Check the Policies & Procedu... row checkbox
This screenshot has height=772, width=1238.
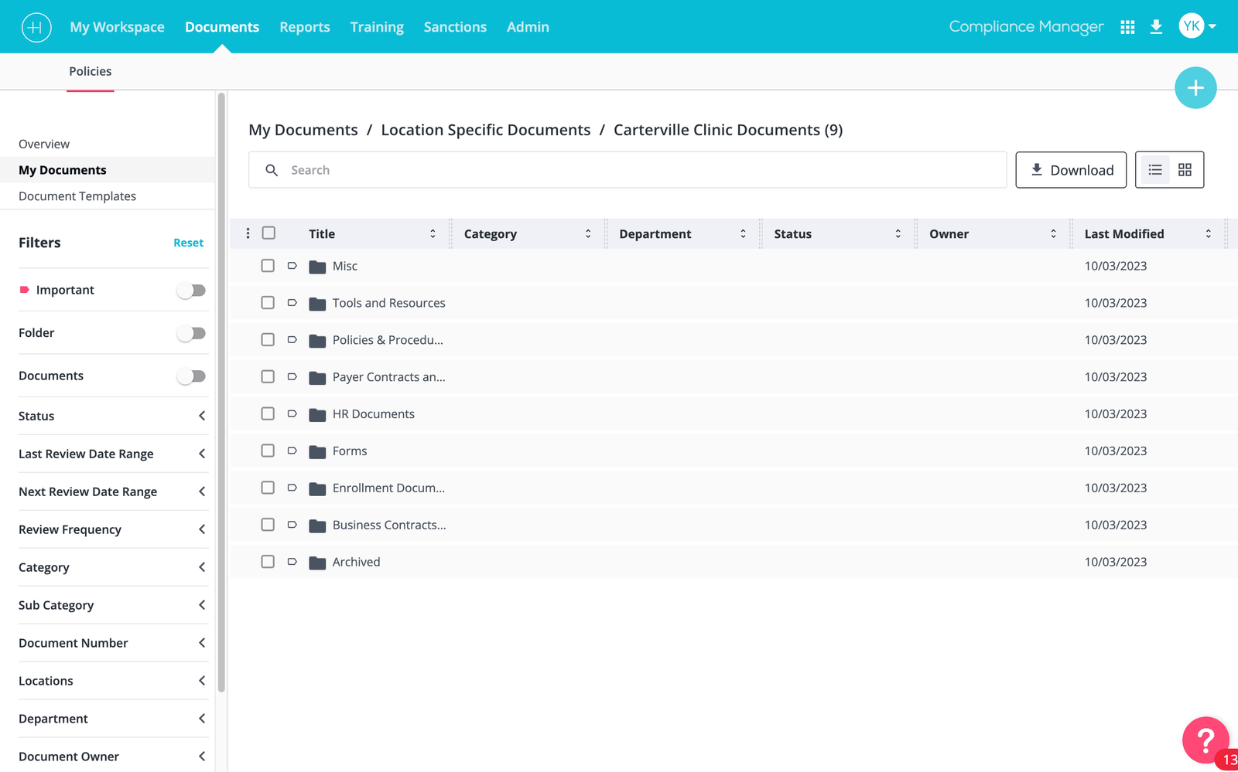(268, 340)
